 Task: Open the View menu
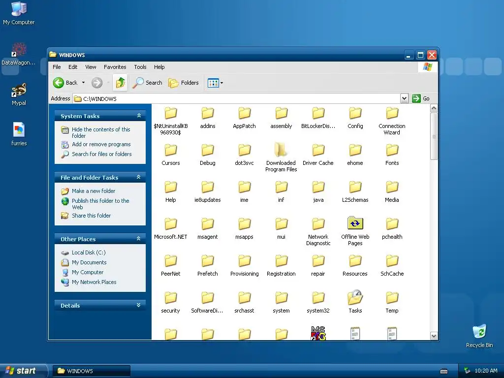[91, 67]
